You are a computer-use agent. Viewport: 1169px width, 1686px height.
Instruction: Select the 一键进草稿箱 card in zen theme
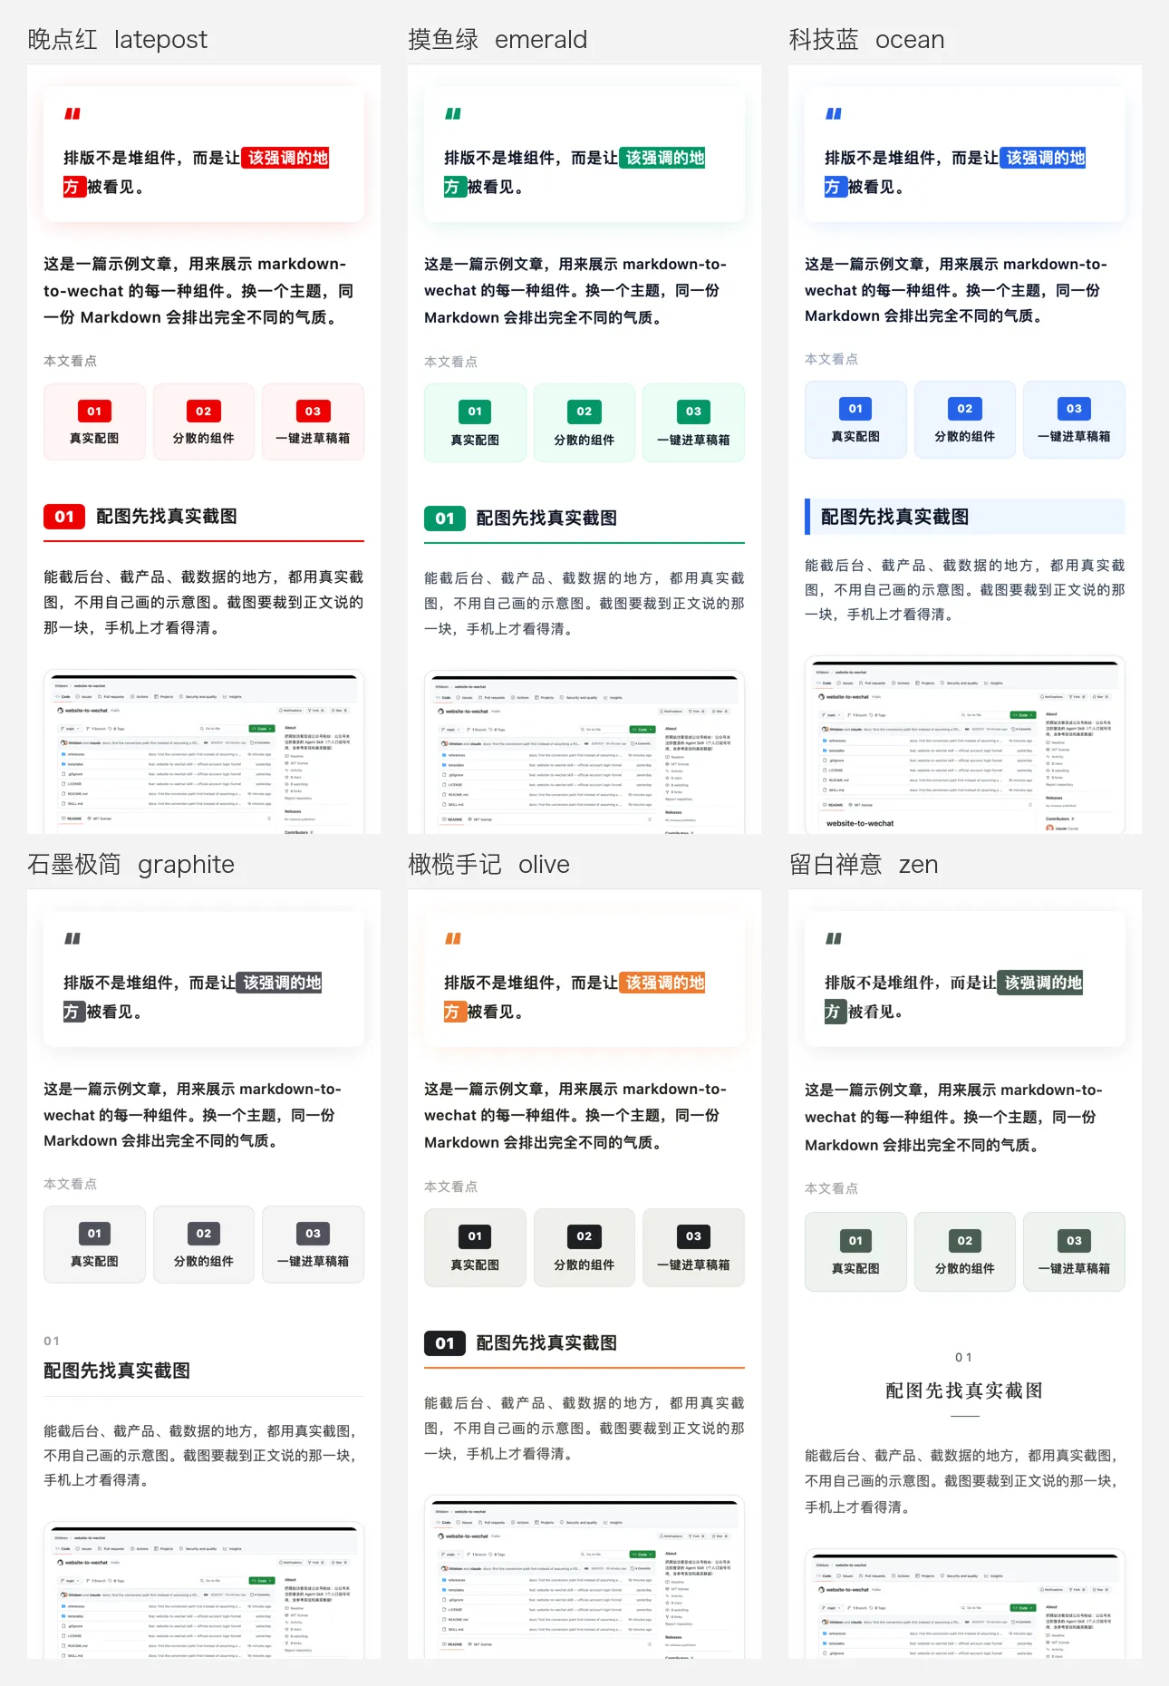point(1075,1252)
